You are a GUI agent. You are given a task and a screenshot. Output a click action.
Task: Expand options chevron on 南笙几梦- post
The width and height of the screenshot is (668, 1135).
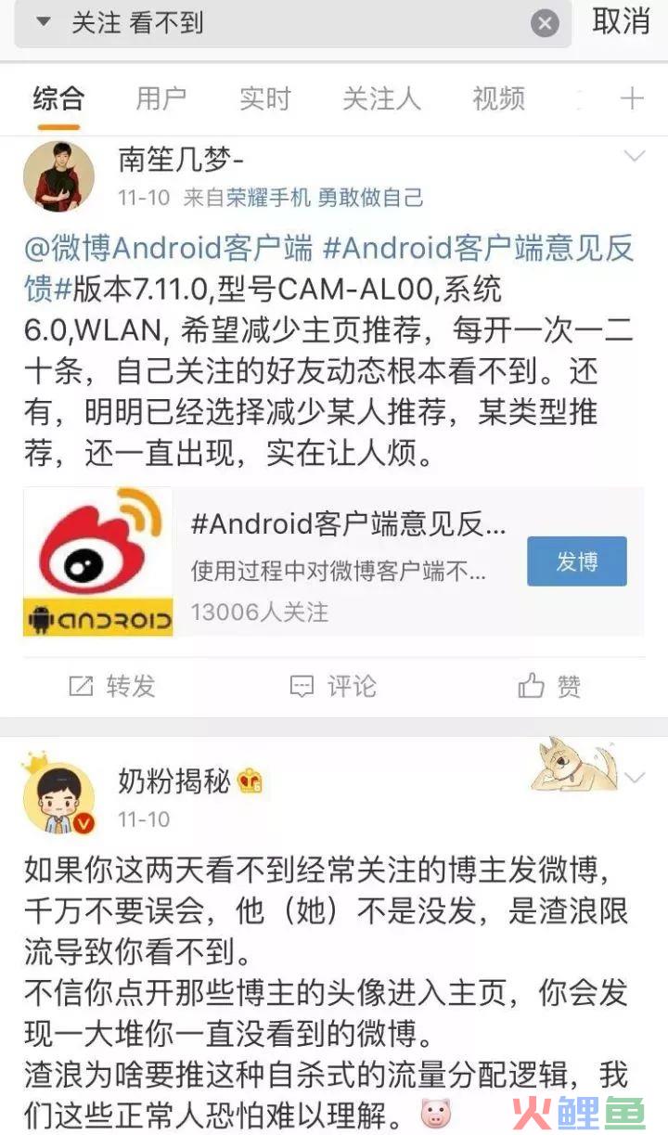tap(635, 156)
